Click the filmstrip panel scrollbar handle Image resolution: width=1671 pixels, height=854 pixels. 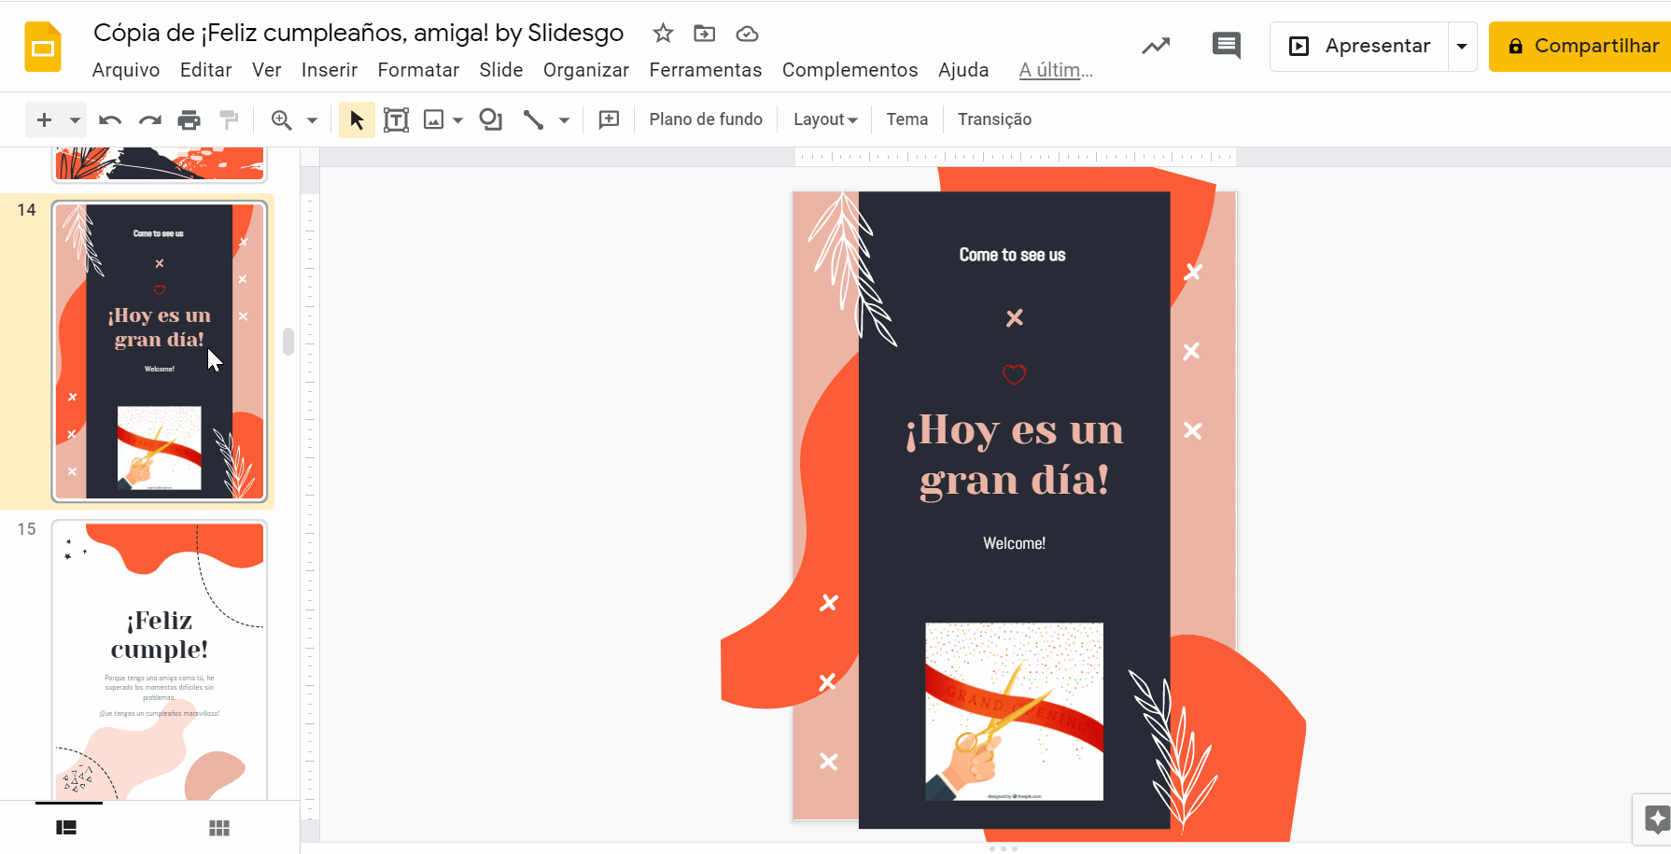point(288,342)
